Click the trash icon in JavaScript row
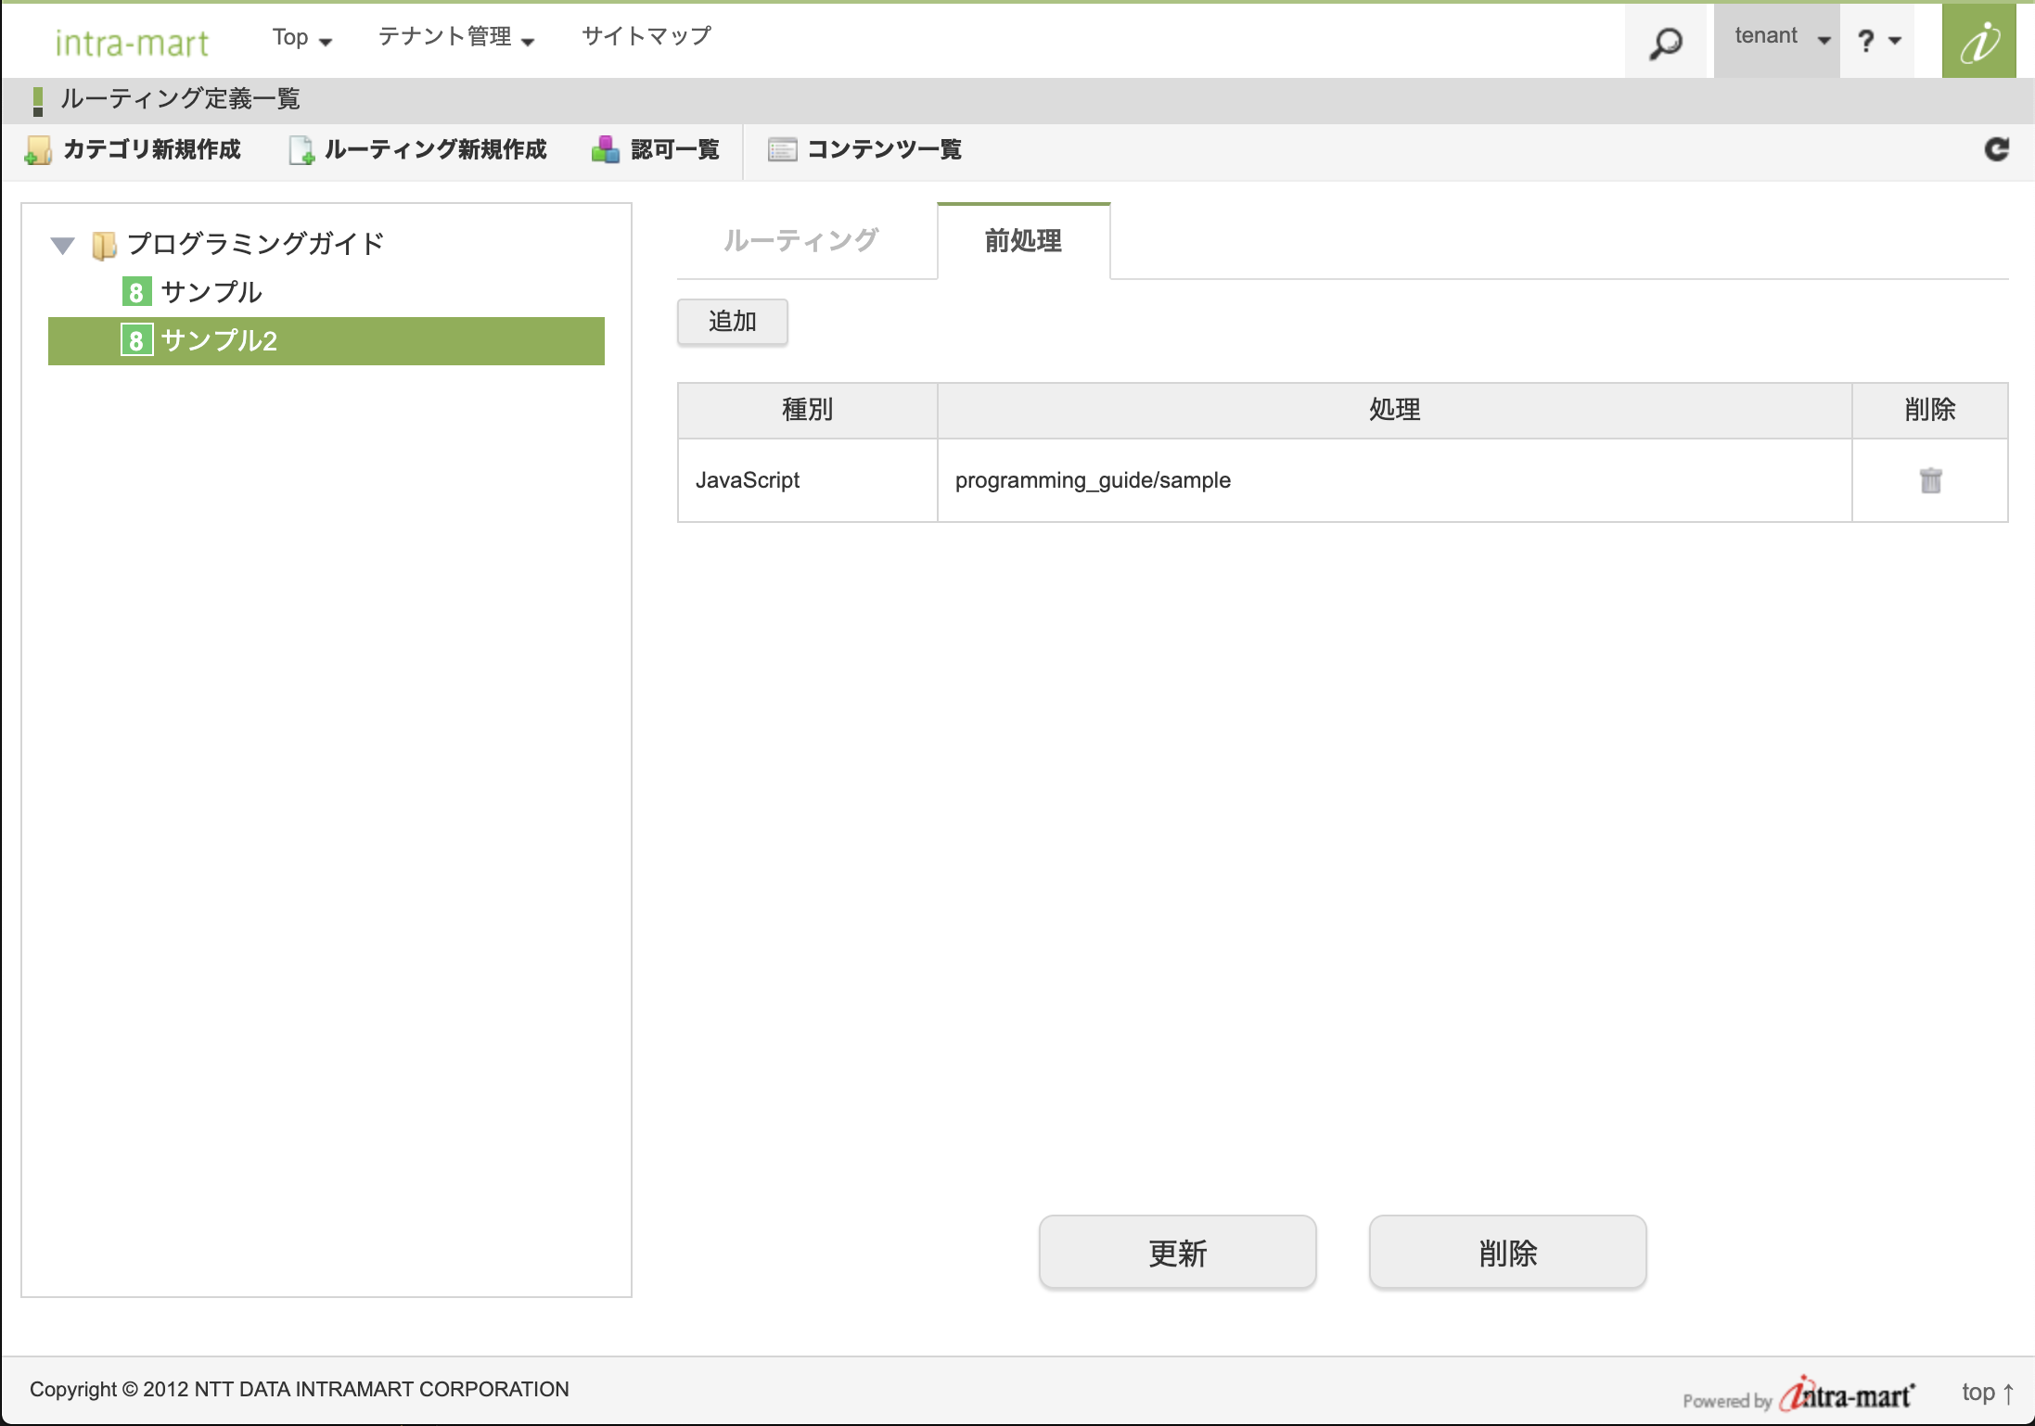The image size is (2035, 1426). coord(1930,480)
